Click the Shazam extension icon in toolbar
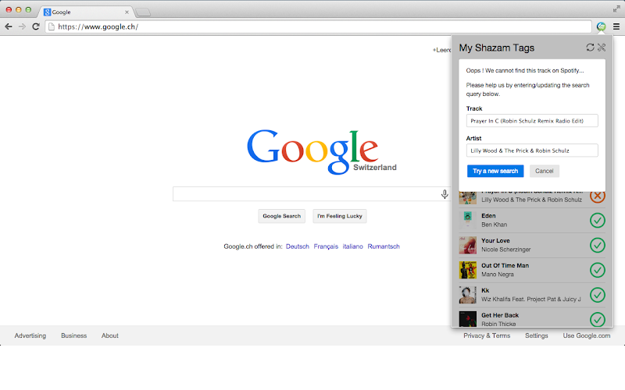The image size is (625, 390). 601,27
